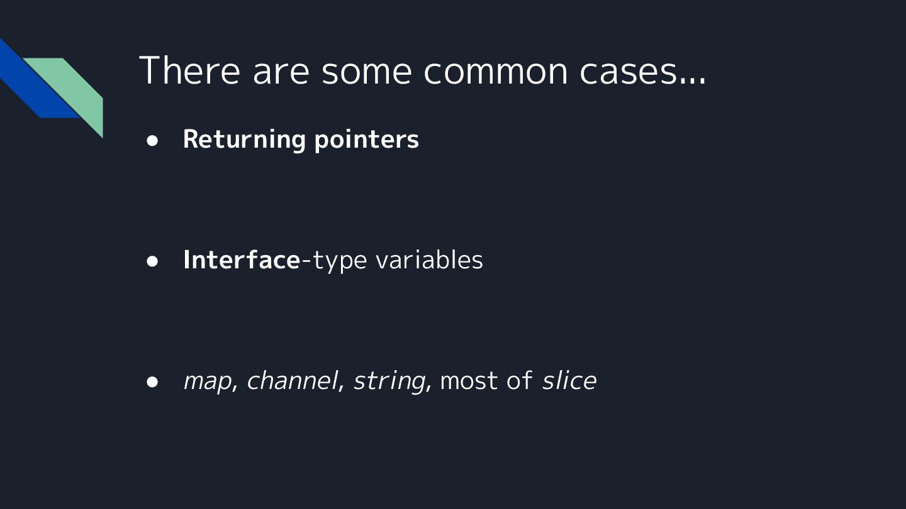
Task: Click the italic word 'string'
Action: [388, 381]
